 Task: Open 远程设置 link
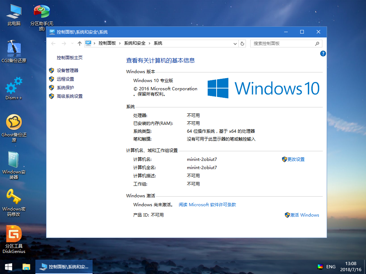[65, 79]
